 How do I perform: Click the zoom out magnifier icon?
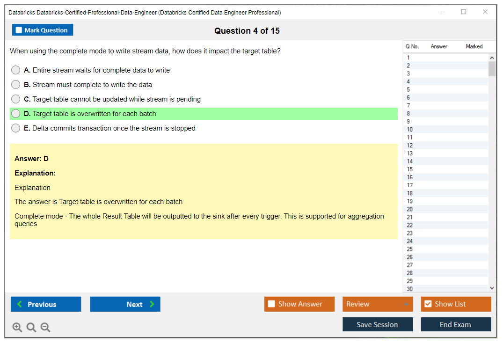coord(45,327)
